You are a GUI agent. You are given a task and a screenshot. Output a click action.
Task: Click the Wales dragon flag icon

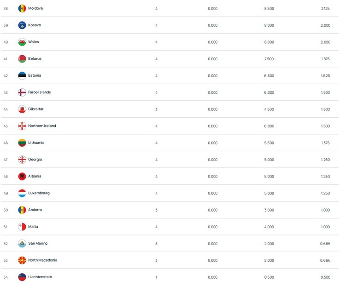click(x=22, y=42)
